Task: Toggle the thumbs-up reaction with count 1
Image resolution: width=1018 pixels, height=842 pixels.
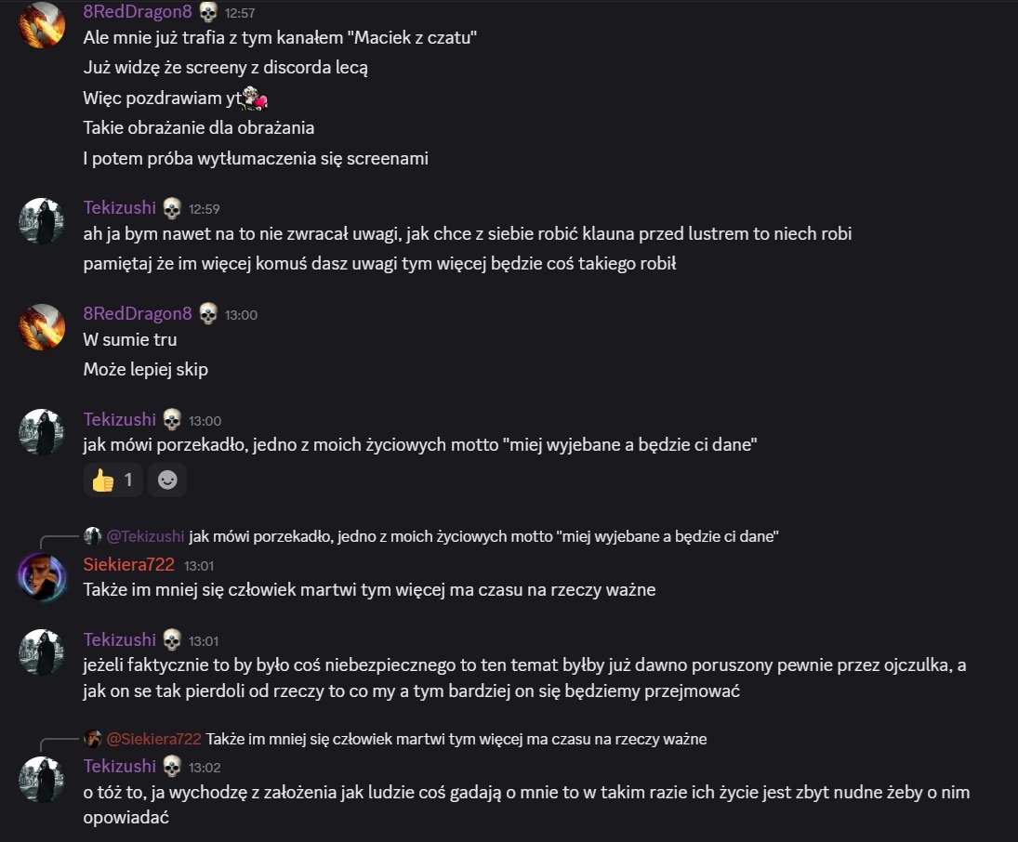Action: click(112, 480)
